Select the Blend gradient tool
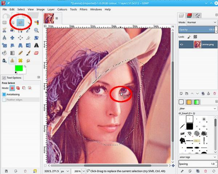The width and height of the screenshot is (218, 174). click(12, 53)
